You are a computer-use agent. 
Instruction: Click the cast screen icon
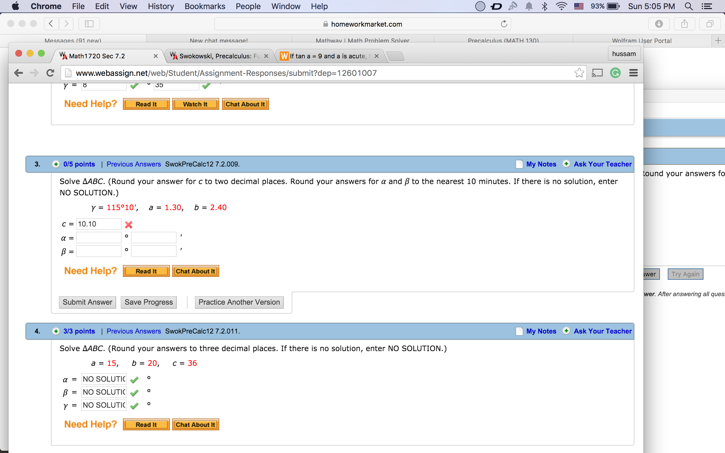(x=597, y=73)
